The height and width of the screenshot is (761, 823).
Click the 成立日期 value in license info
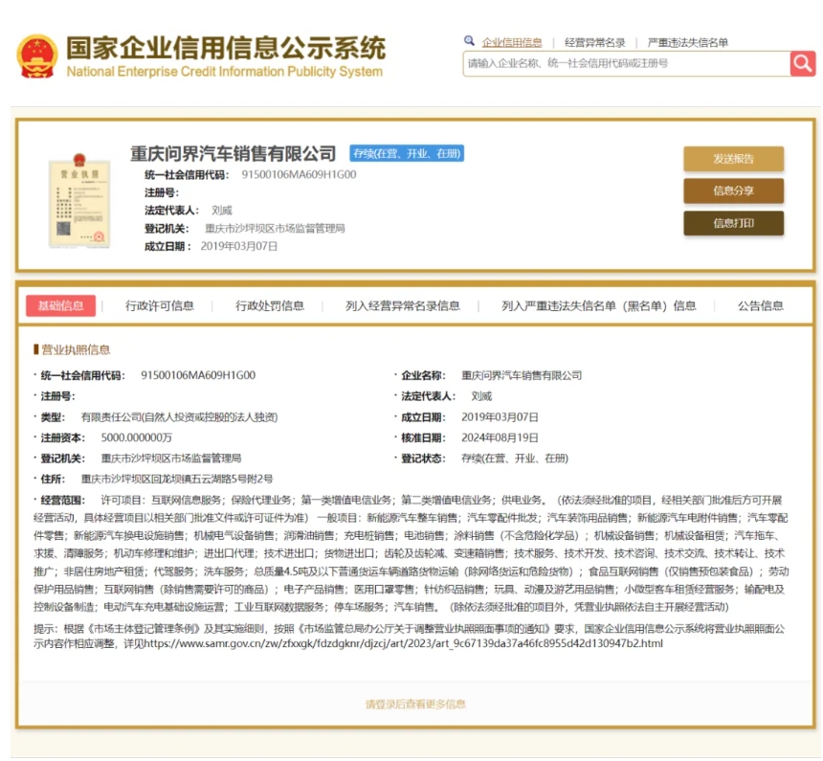(x=500, y=417)
